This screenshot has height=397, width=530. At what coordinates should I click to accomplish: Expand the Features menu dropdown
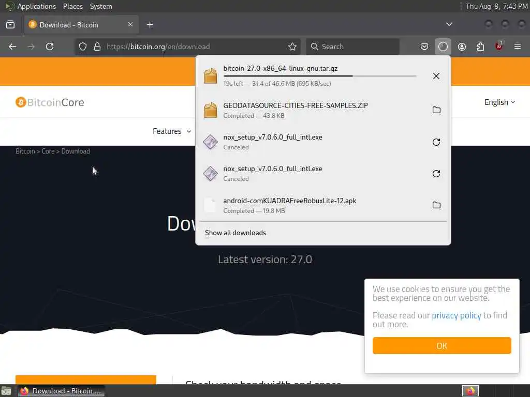[x=172, y=131]
